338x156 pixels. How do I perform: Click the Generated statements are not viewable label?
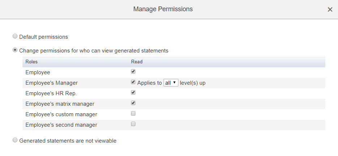[68, 141]
